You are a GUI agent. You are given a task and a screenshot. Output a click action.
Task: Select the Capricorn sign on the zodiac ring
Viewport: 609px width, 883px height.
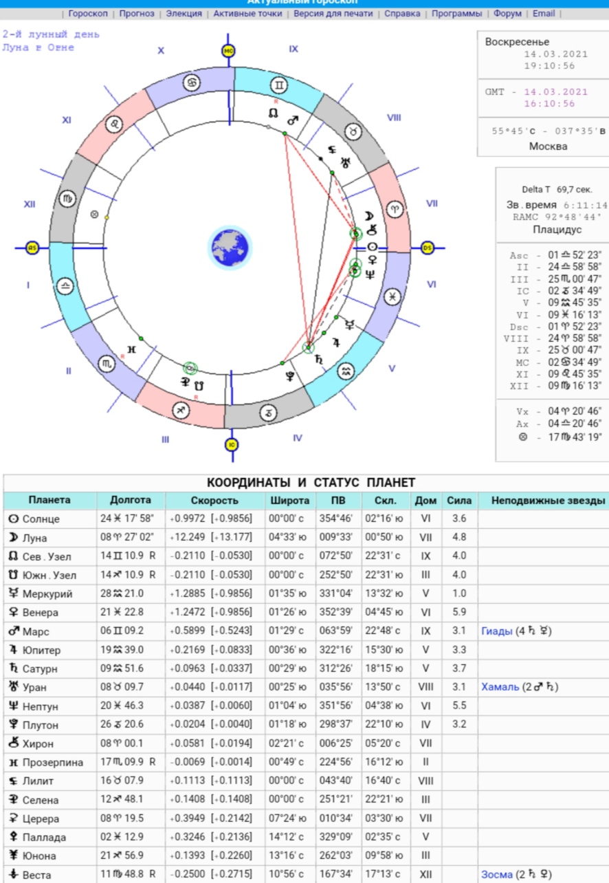coord(269,413)
